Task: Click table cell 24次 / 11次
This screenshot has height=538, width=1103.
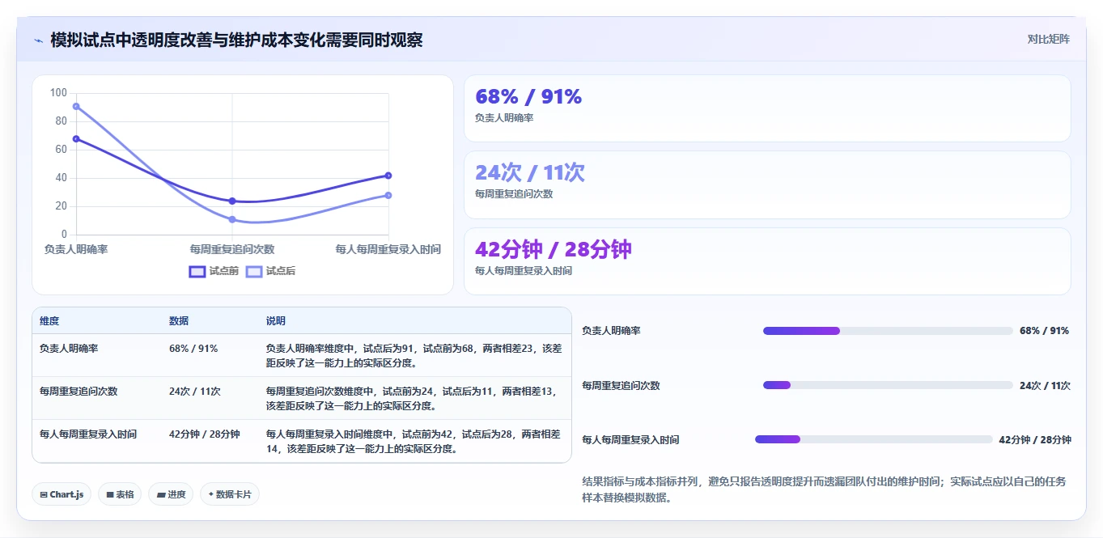Action: coord(195,391)
